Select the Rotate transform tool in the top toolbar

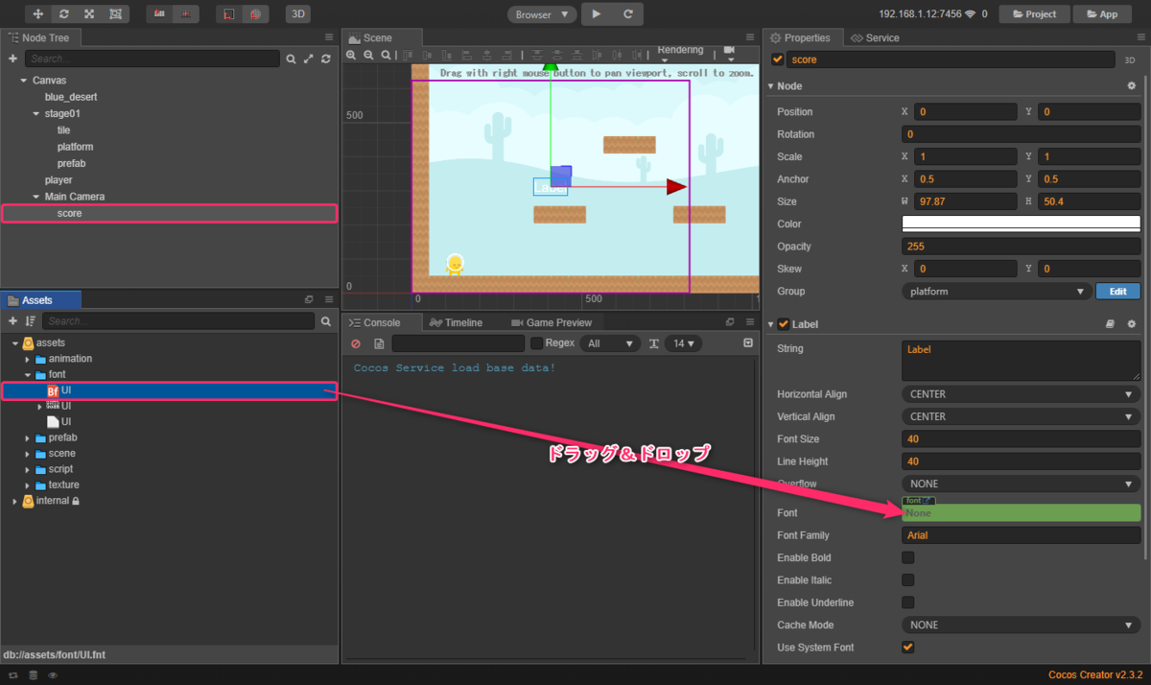pyautogui.click(x=63, y=14)
